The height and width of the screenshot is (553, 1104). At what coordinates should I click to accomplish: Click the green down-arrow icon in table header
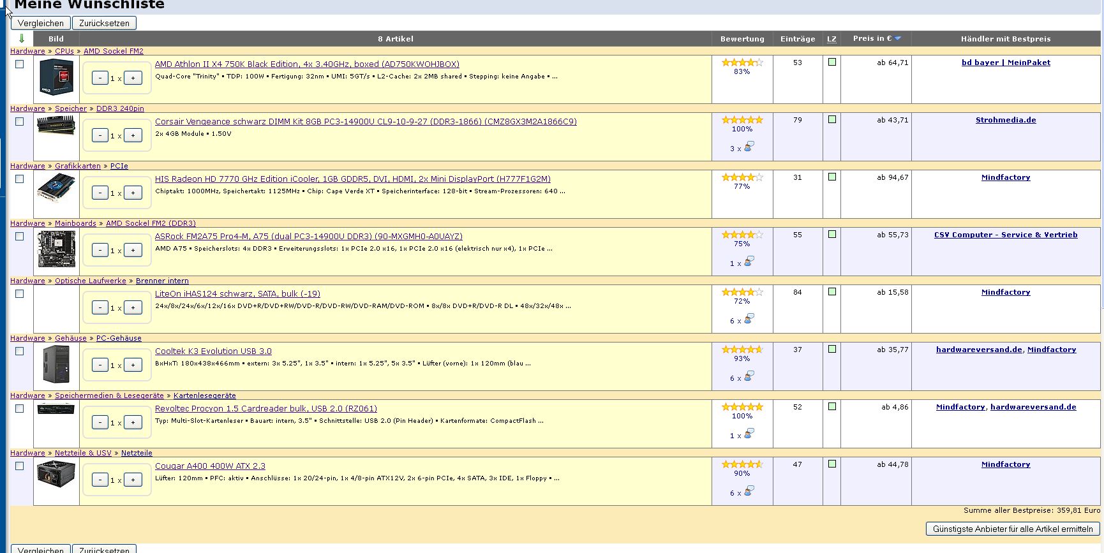tap(22, 38)
